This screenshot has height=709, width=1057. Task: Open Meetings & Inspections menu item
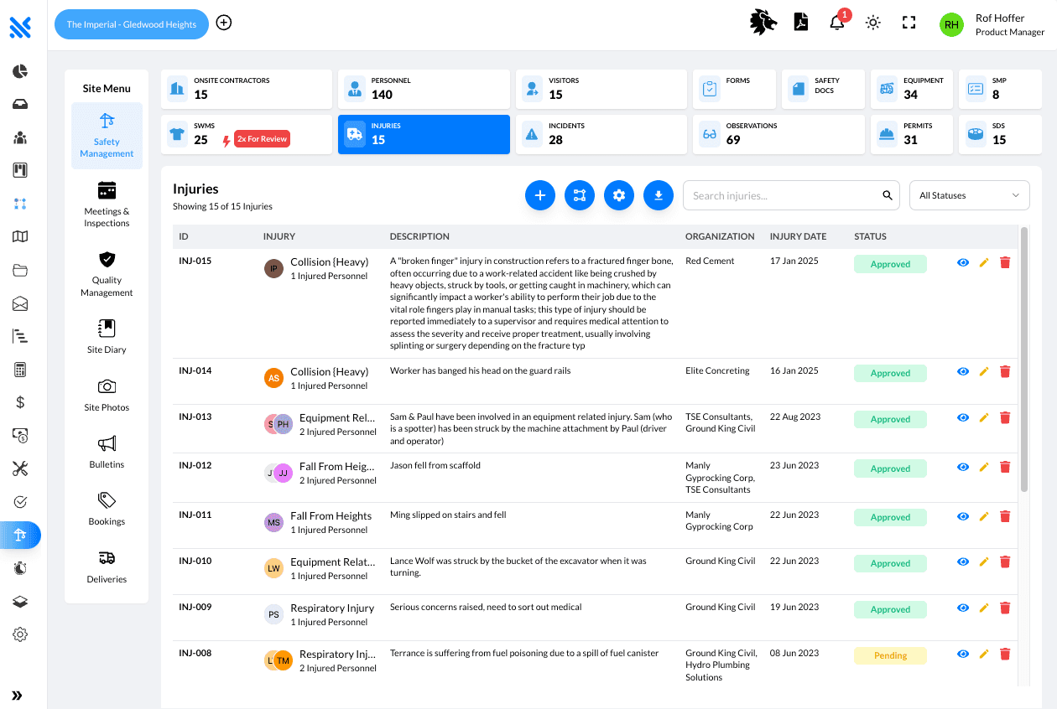click(107, 204)
